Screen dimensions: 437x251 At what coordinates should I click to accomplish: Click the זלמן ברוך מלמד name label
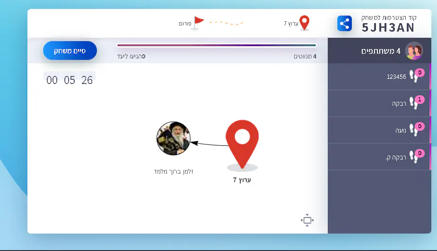pyautogui.click(x=173, y=171)
